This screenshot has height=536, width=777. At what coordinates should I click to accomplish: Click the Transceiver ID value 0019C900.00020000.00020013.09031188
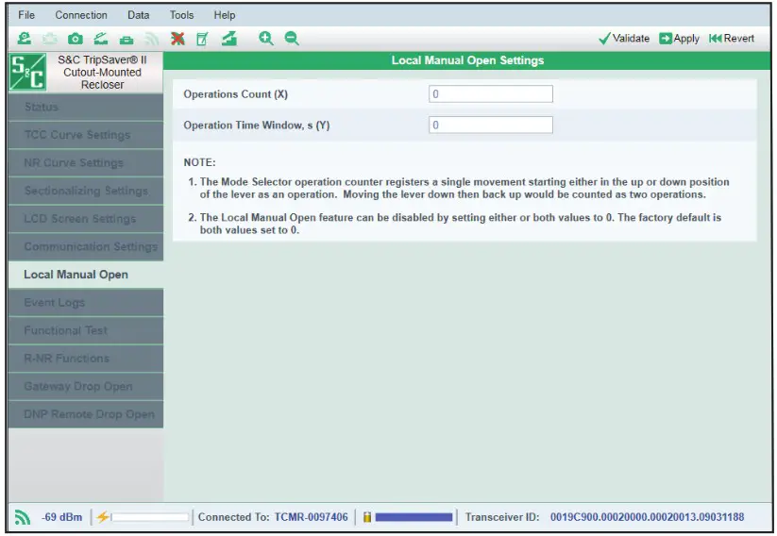[x=647, y=517]
